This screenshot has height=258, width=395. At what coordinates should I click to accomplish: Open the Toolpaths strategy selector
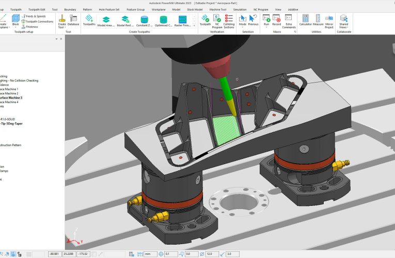coord(89,20)
